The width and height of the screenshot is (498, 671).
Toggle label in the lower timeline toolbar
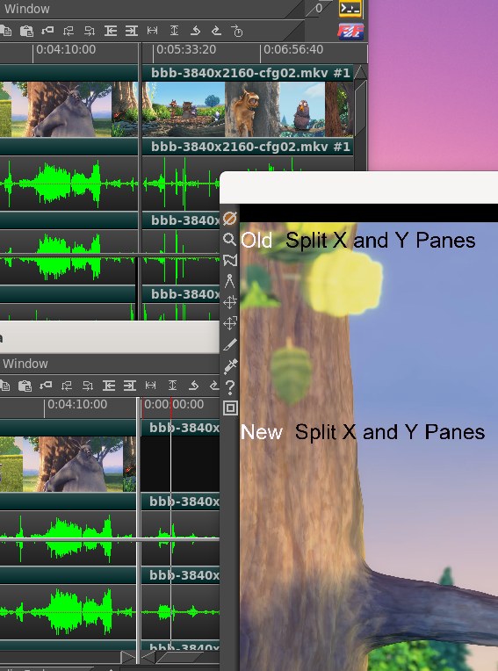tap(46, 386)
